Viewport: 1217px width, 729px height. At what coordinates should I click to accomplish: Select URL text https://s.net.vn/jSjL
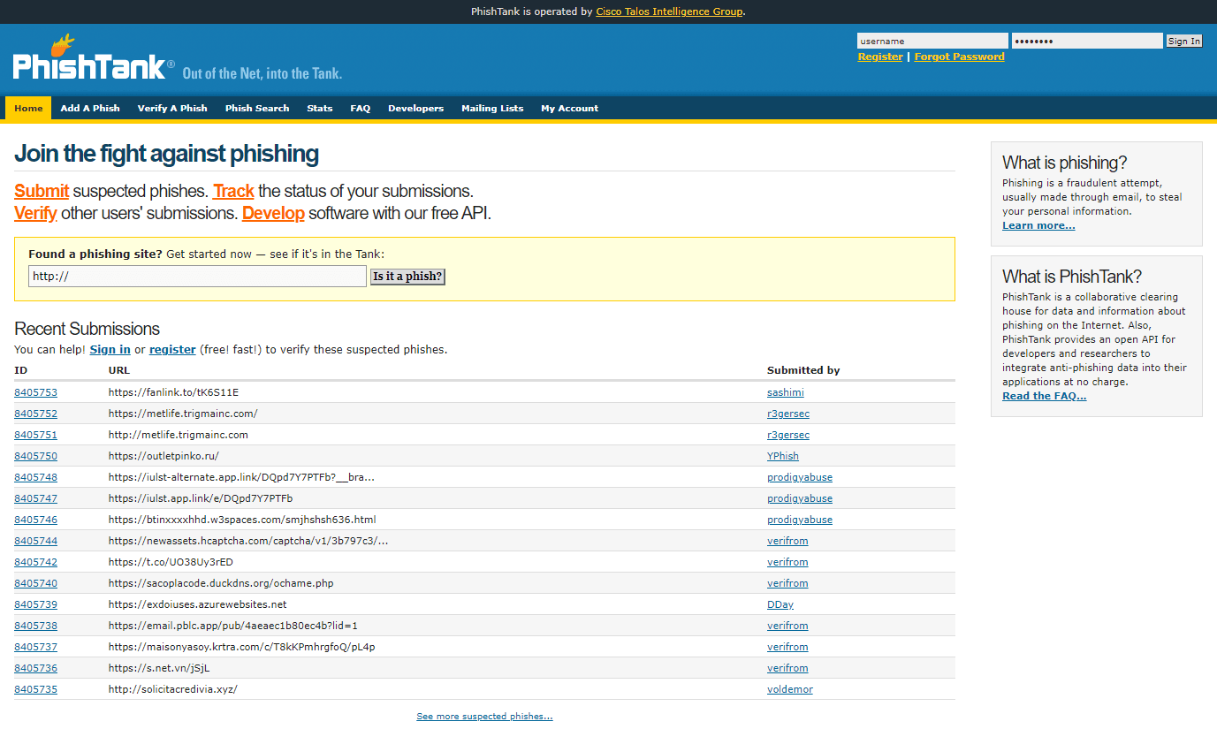point(159,668)
